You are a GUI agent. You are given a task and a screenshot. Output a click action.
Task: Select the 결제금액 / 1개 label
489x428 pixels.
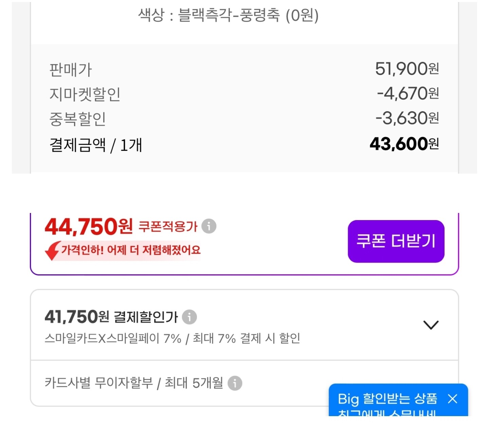(x=96, y=145)
